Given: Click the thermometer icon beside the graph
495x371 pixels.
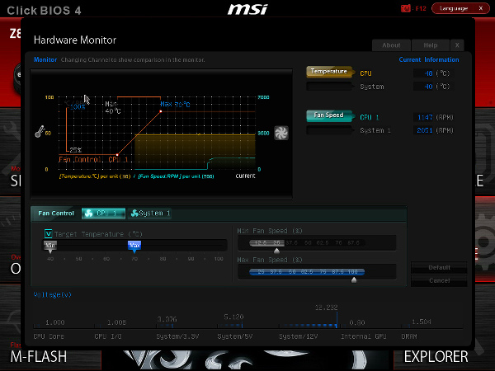Looking at the screenshot, I should click(x=39, y=132).
